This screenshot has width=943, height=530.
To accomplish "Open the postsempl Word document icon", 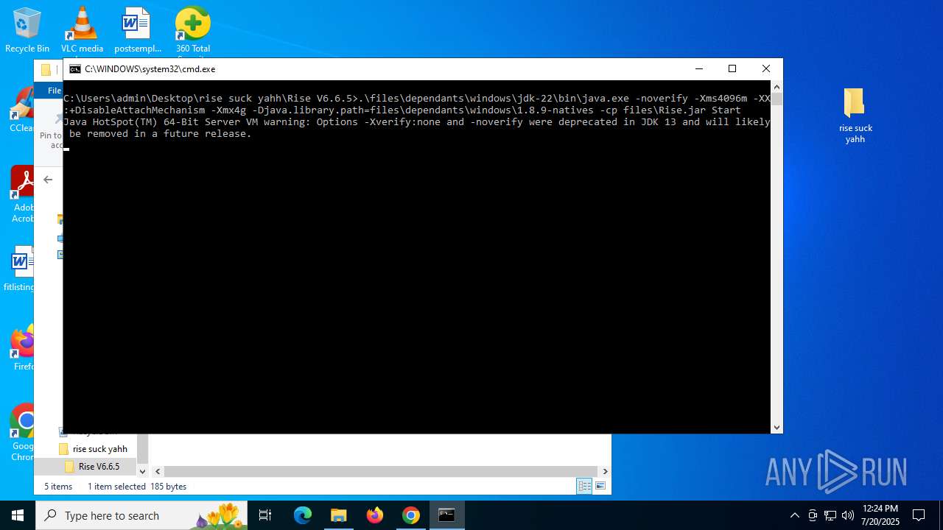I will (137, 29).
